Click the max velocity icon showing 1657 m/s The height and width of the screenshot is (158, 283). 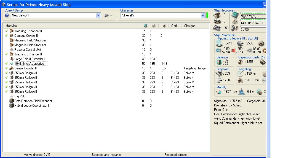click(219, 92)
